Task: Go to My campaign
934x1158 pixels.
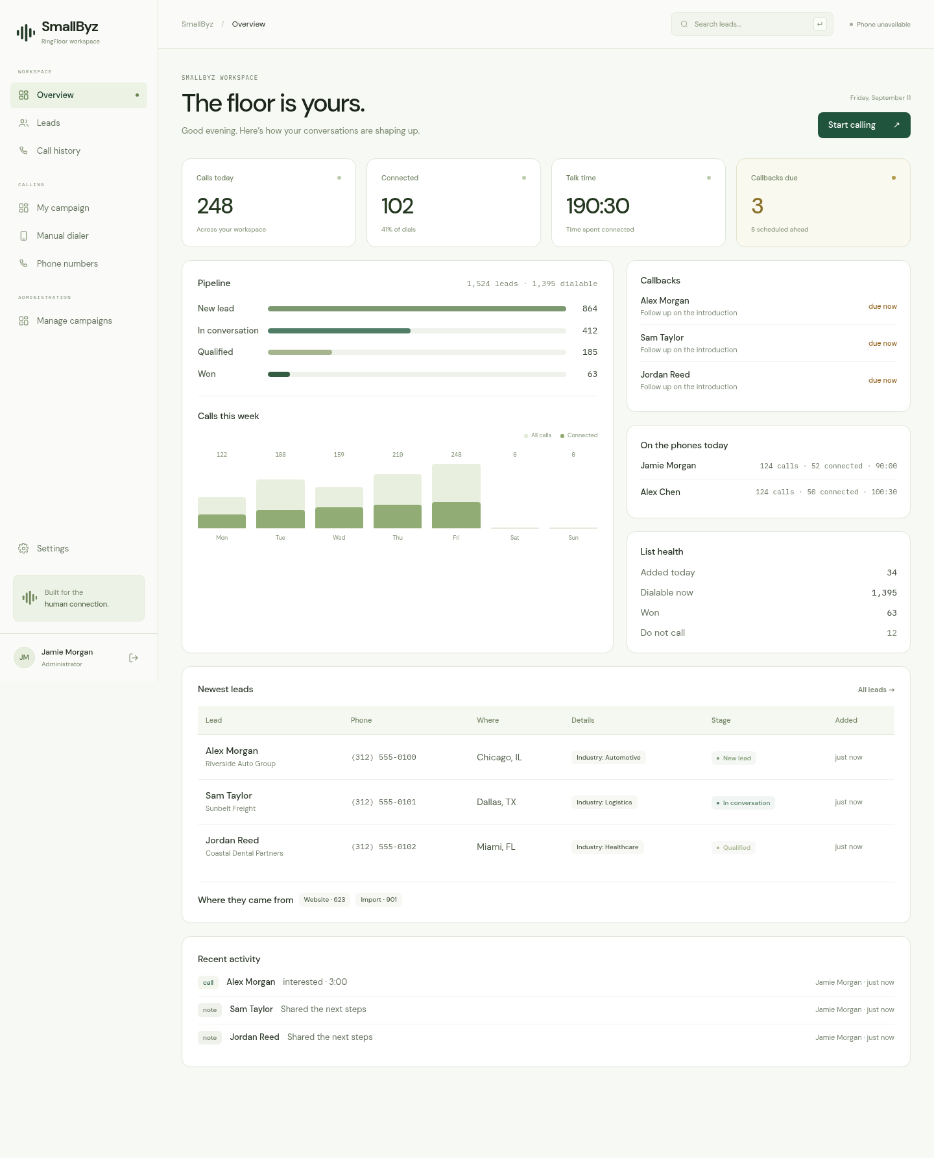Action: [78, 208]
